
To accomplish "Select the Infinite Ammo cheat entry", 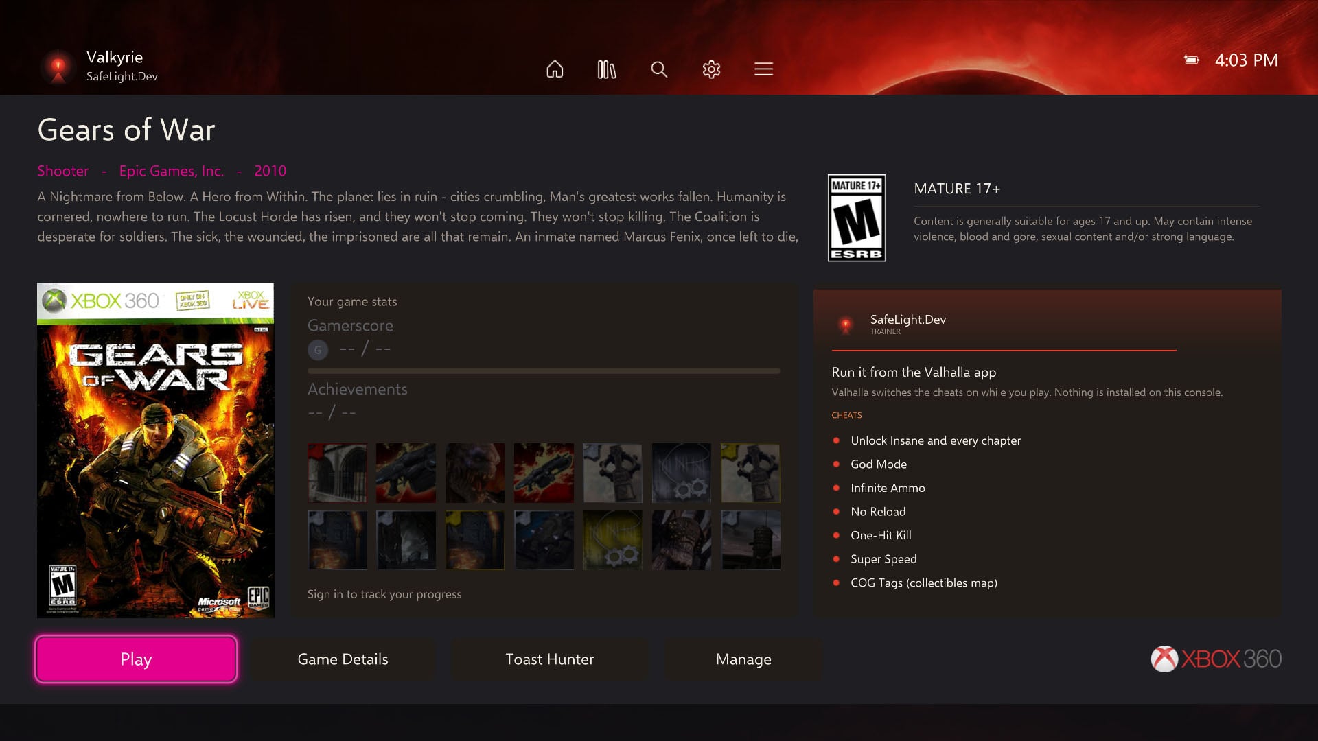I will click(888, 488).
